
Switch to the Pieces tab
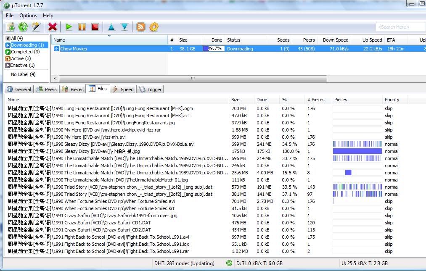[72, 89]
